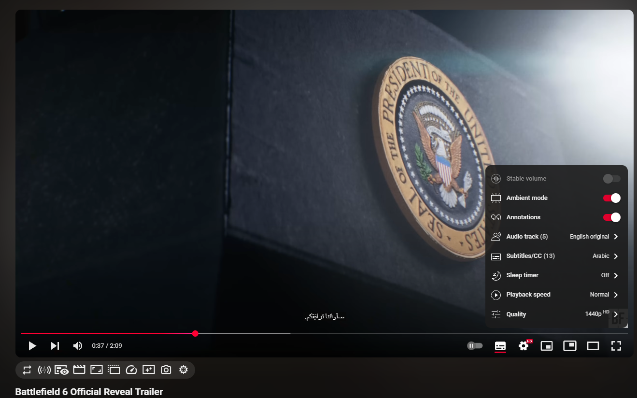The width and height of the screenshot is (637, 398).
Task: Click the volume boost lightning icon
Action: 44,370
